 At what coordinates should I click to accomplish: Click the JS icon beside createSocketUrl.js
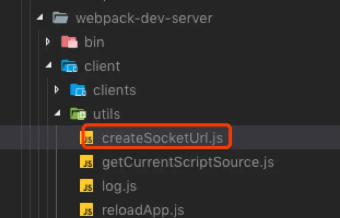(x=86, y=137)
